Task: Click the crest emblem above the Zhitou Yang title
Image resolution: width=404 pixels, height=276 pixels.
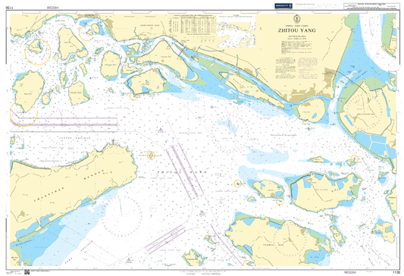Action: click(296, 18)
